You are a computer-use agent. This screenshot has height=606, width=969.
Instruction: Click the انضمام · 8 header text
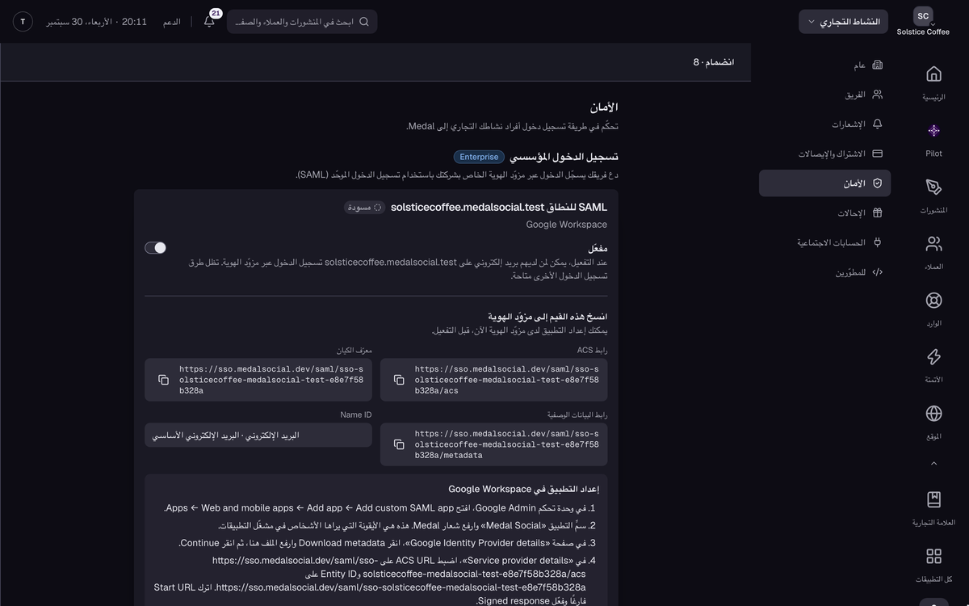coord(714,62)
